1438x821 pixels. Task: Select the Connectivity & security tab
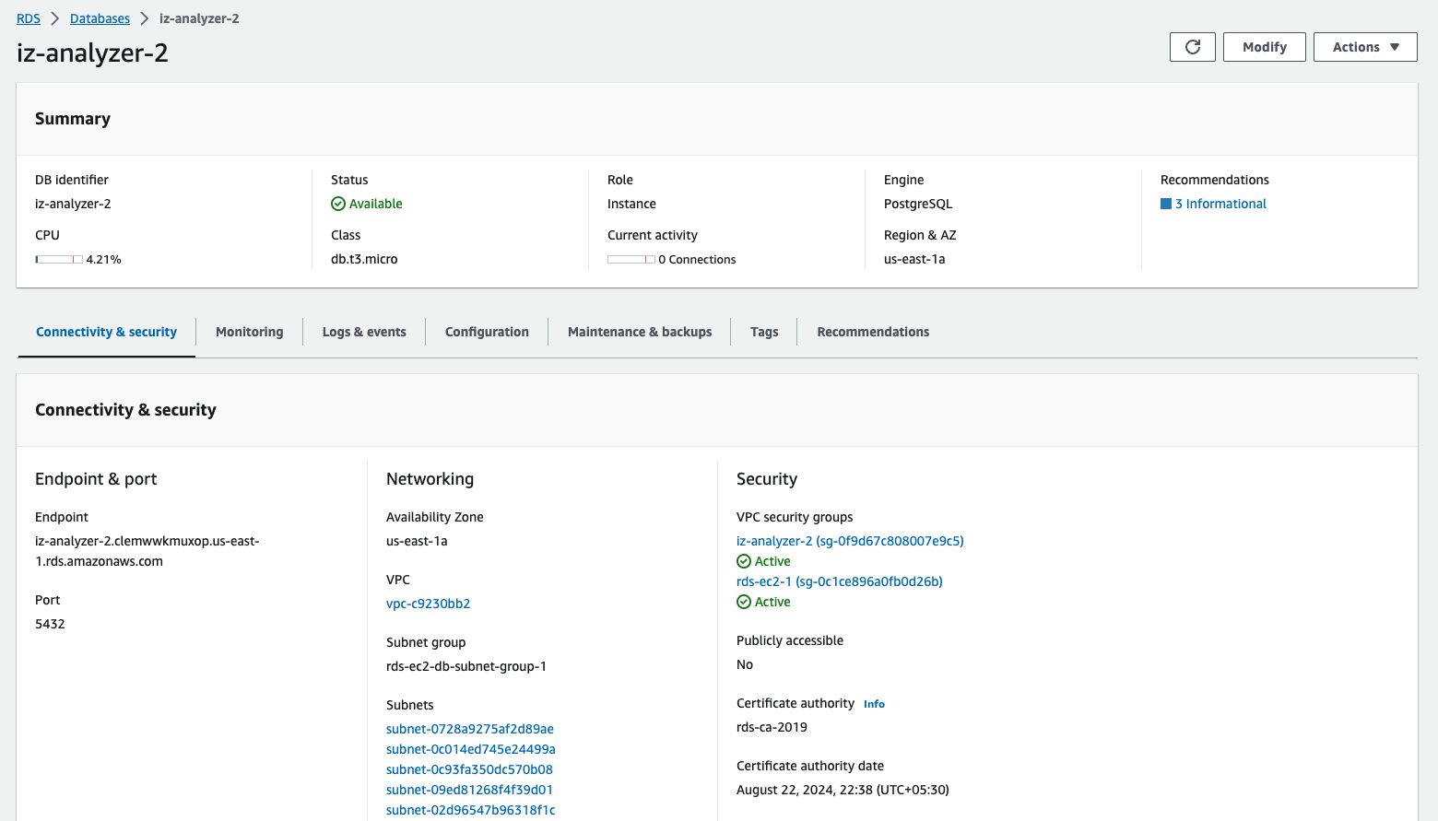[106, 332]
